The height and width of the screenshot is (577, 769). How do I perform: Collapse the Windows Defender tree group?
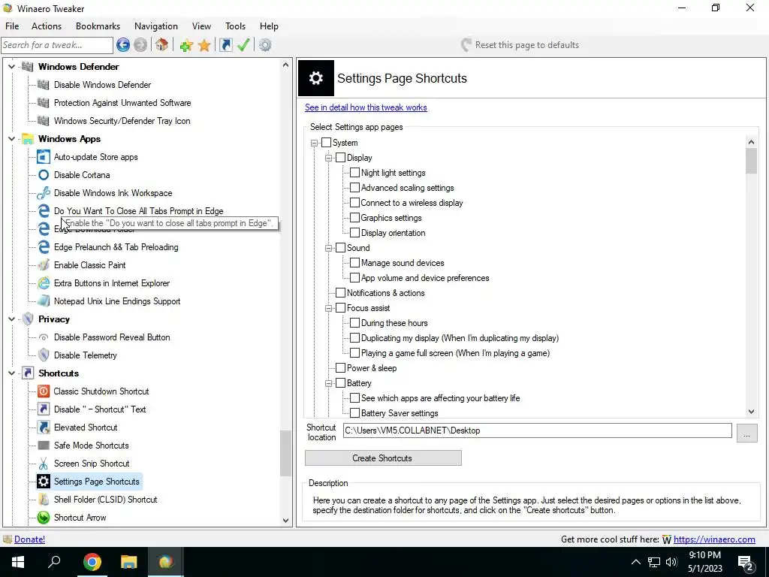[x=11, y=67]
